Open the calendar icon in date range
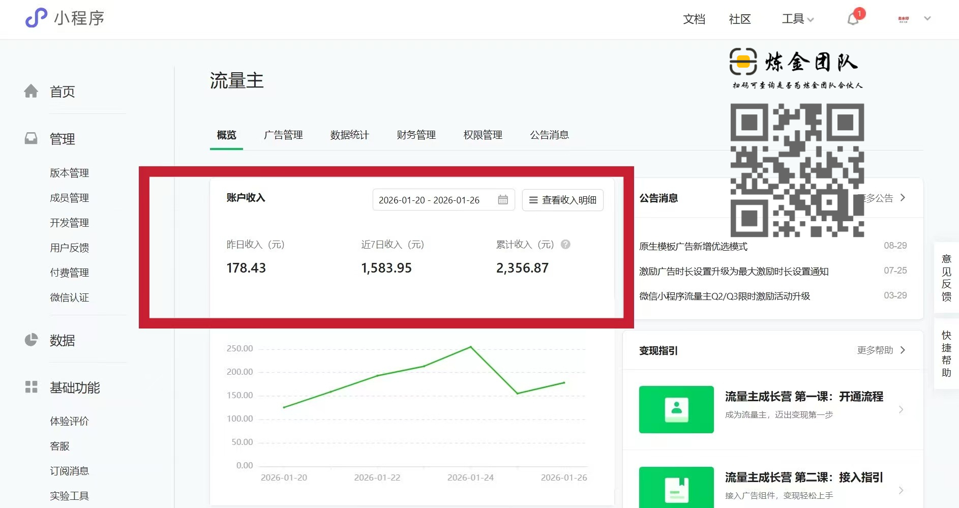 pos(503,200)
